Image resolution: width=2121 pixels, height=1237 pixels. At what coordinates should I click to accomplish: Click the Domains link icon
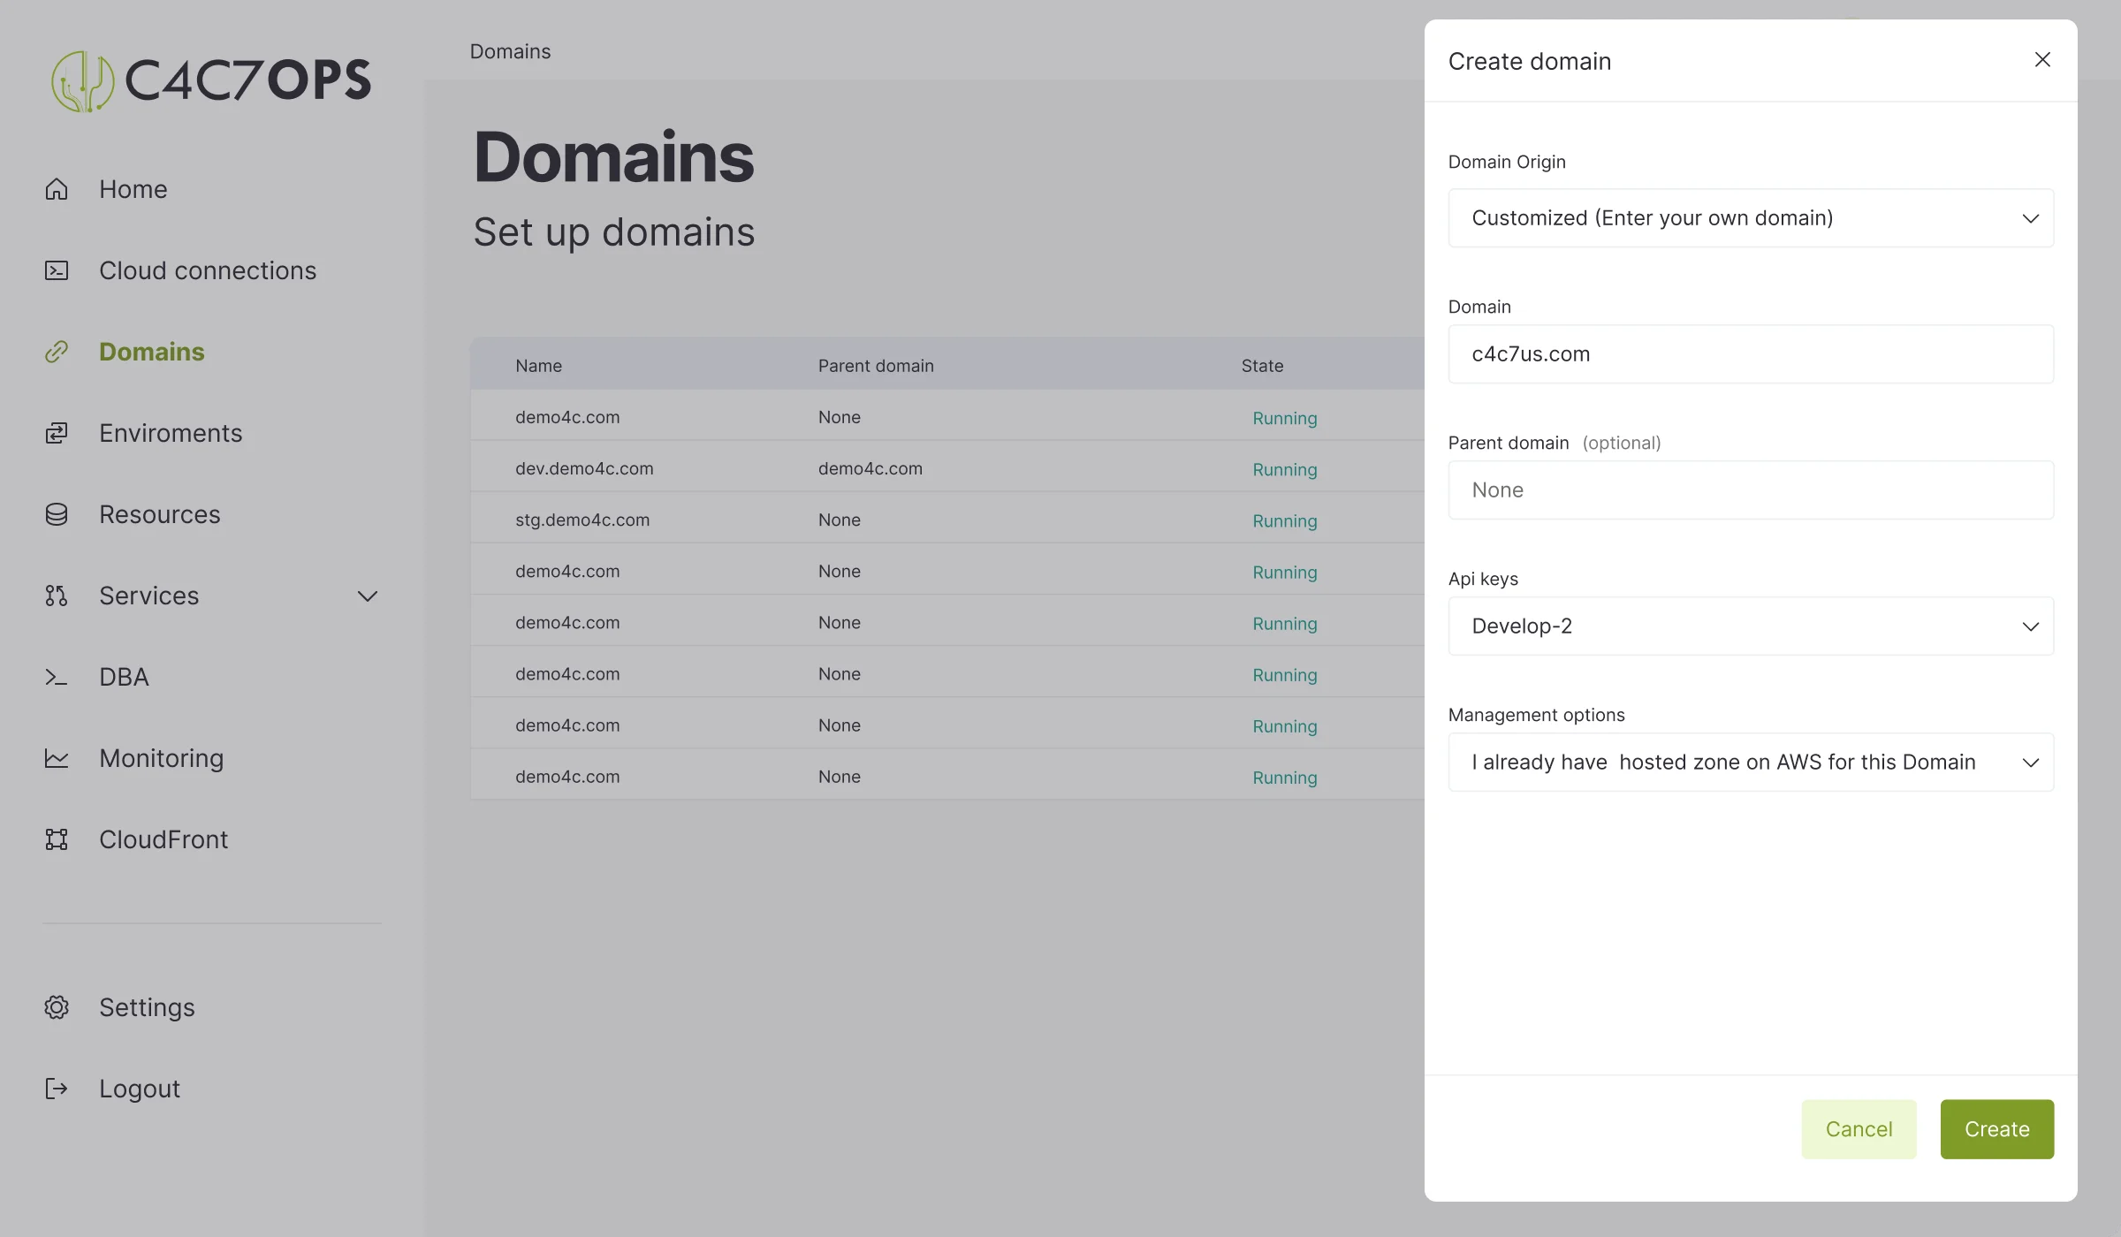(57, 352)
